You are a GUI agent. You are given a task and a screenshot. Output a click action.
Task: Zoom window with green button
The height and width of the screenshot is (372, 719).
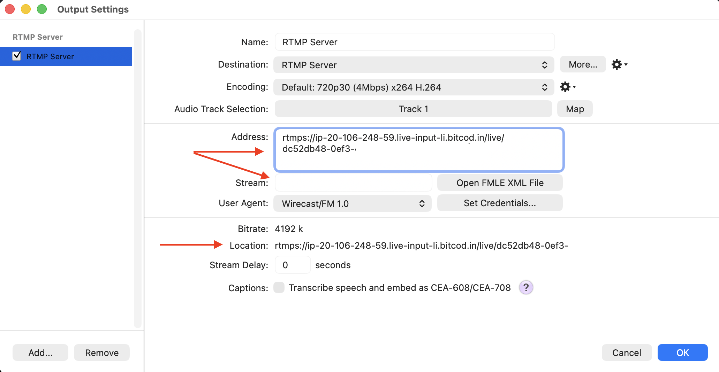tap(42, 9)
